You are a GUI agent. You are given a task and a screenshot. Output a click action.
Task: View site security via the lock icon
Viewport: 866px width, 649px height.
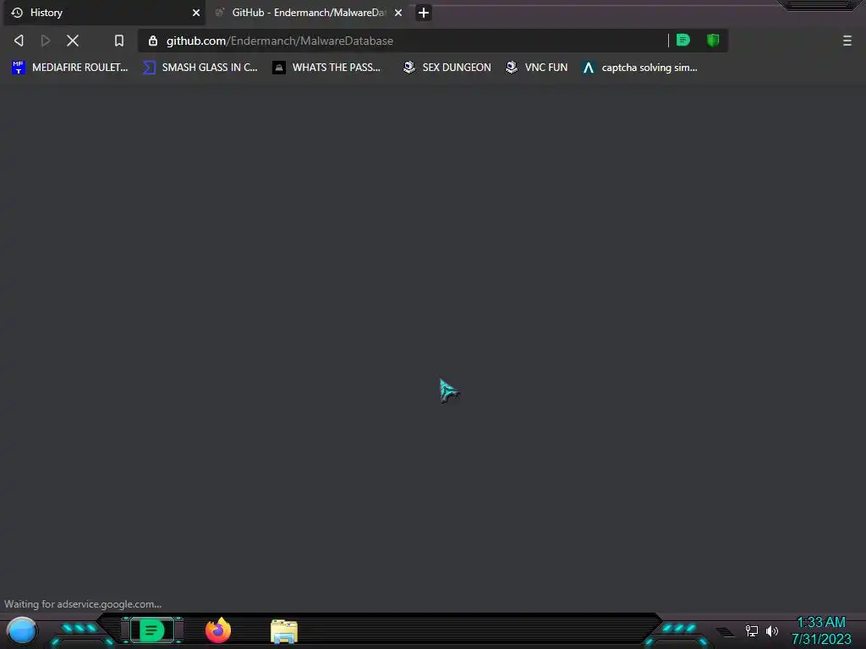tap(153, 41)
